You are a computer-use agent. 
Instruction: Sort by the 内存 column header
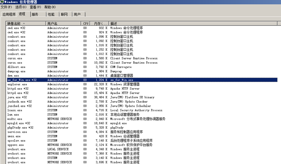pyautogui.click(x=100, y=23)
